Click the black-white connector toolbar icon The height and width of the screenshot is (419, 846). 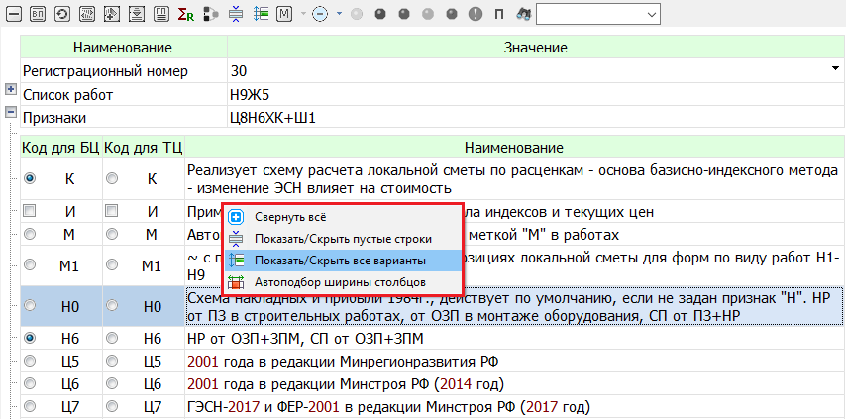[x=211, y=15]
